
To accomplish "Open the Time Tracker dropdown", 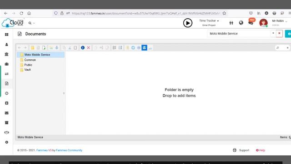I will [209, 20].
